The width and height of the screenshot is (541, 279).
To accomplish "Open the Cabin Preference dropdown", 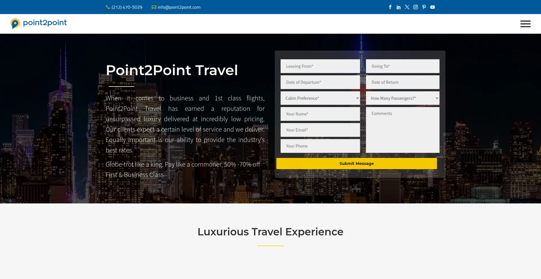I will pyautogui.click(x=320, y=98).
